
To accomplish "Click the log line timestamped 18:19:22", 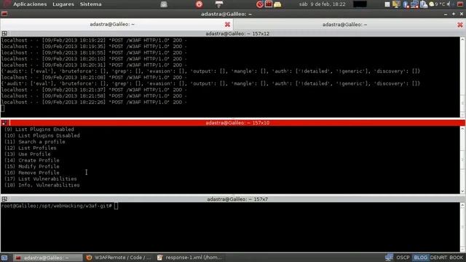I will [94, 41].
